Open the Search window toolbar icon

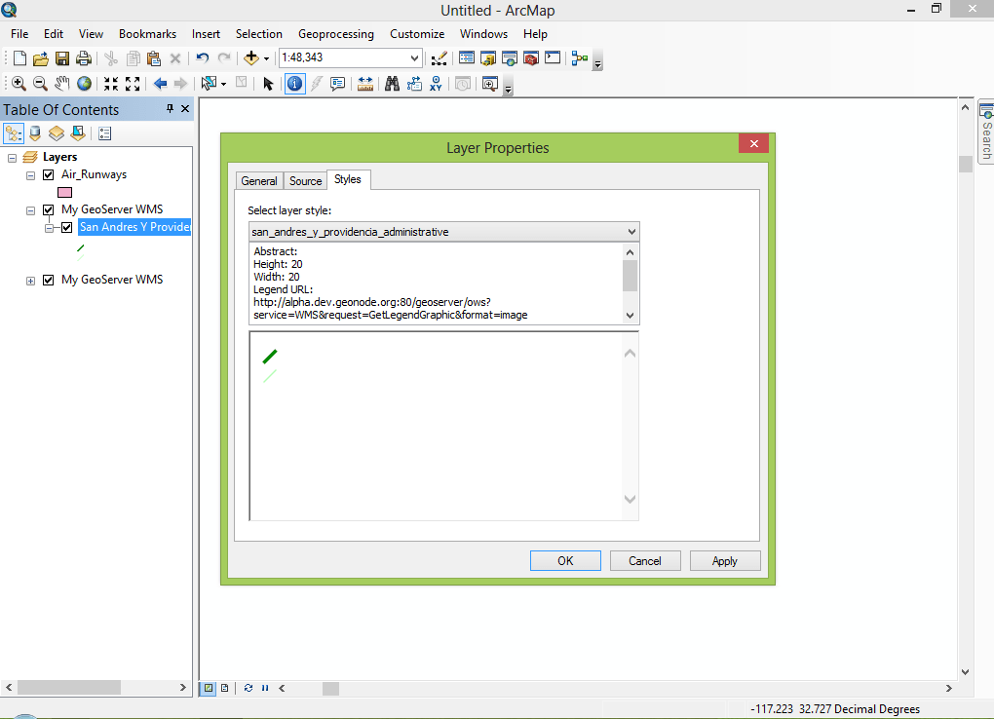point(510,58)
